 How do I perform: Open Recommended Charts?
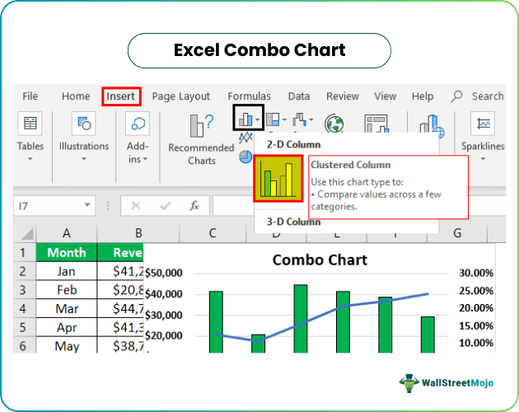pyautogui.click(x=202, y=139)
